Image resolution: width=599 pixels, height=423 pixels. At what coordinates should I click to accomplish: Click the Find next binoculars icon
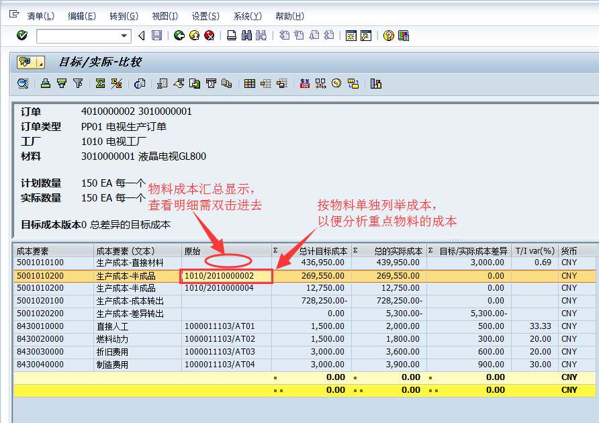pyautogui.click(x=261, y=36)
